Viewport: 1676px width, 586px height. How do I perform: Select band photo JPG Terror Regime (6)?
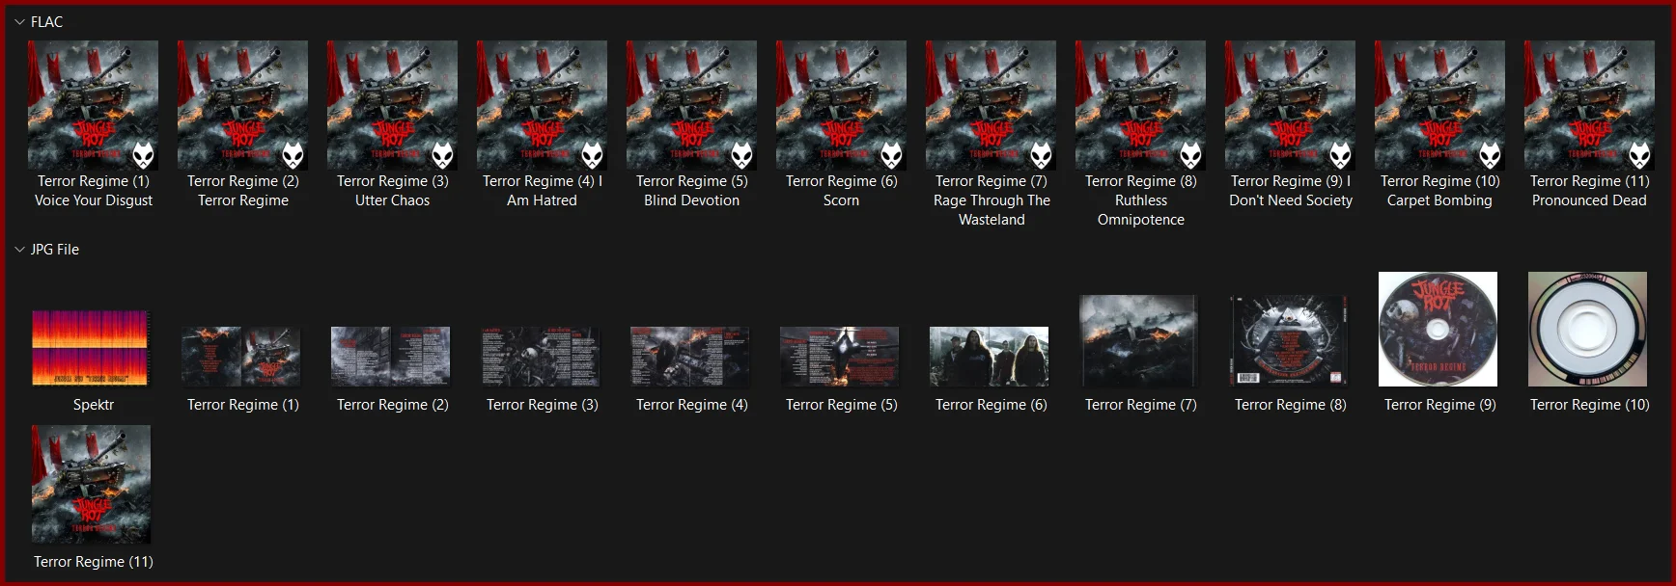990,357
